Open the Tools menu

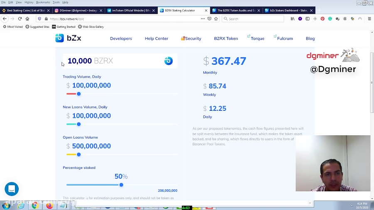pyautogui.click(x=56, y=2)
